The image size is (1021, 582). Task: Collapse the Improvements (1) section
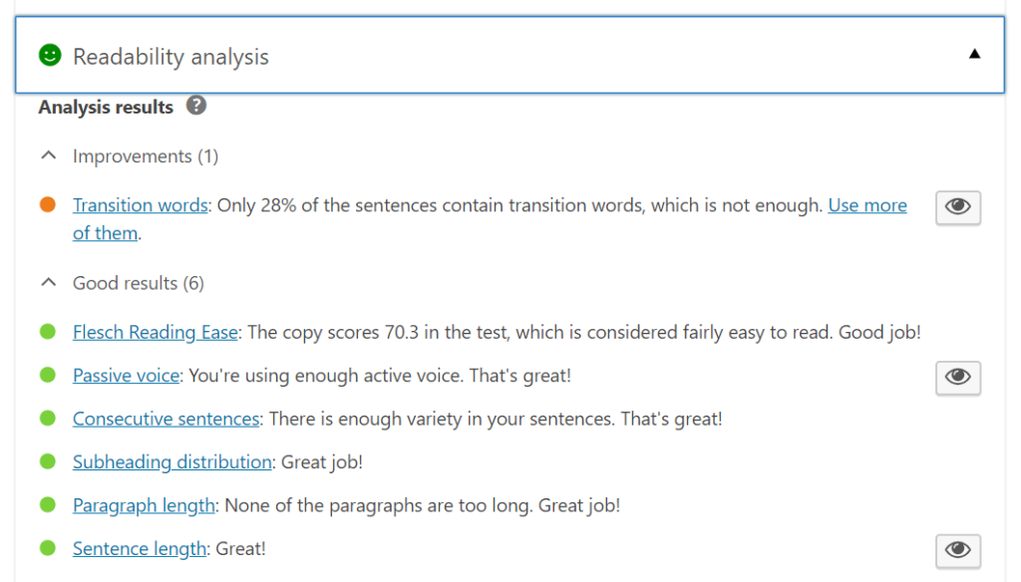[x=47, y=156]
